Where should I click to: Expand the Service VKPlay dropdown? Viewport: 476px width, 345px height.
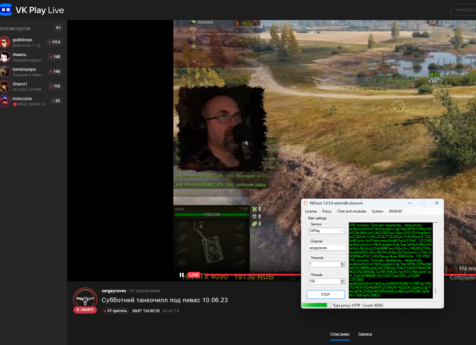[x=342, y=231]
